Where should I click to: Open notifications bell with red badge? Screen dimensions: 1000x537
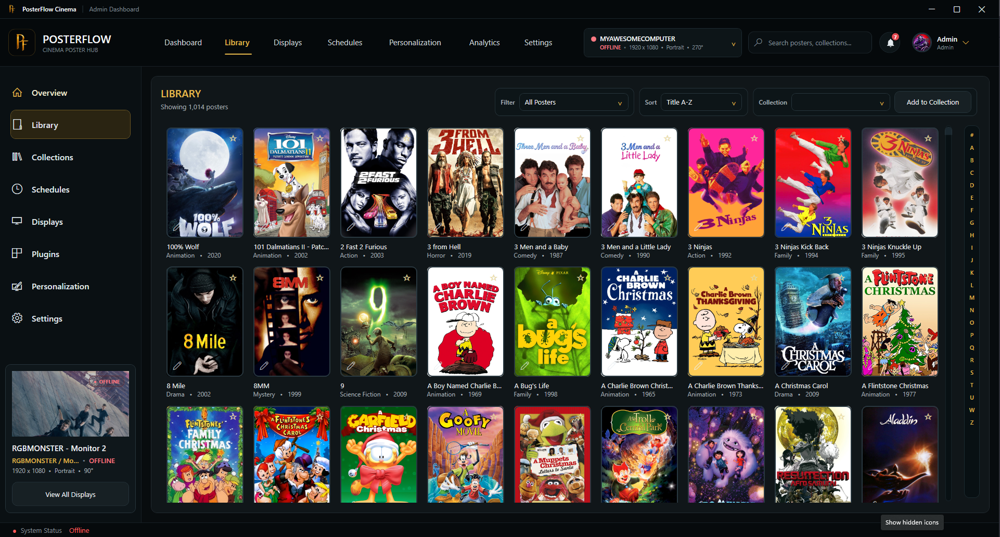[891, 42]
